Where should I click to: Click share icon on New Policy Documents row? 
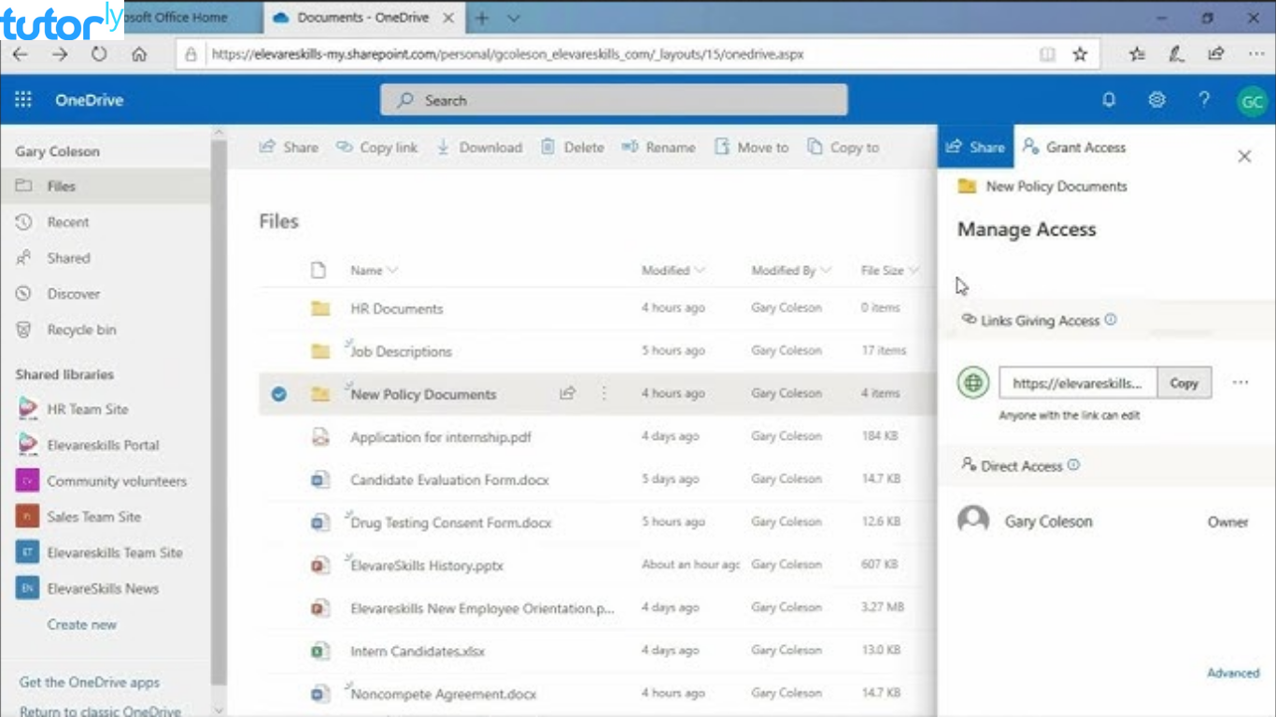[567, 394]
